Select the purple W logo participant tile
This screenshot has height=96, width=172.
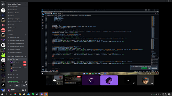click(91, 80)
